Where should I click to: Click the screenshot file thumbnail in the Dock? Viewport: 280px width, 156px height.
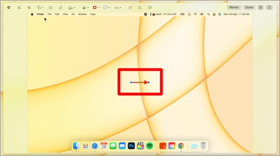point(194,146)
